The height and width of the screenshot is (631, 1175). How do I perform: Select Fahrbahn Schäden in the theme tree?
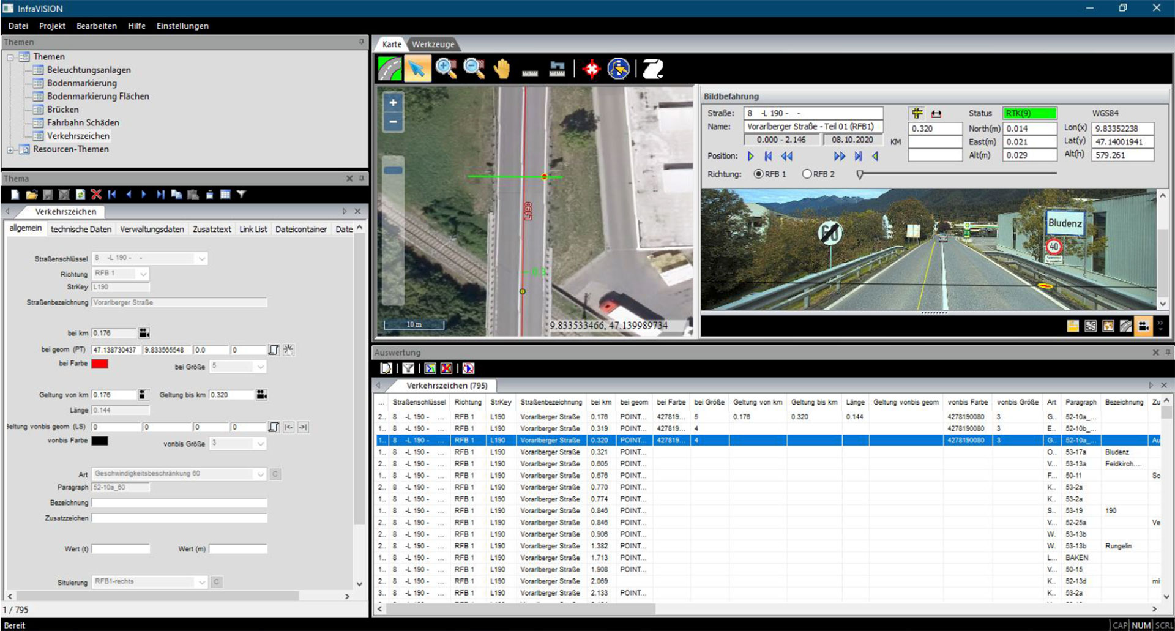click(x=83, y=122)
